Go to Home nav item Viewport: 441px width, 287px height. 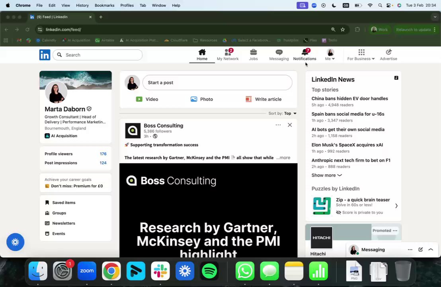coord(202,55)
